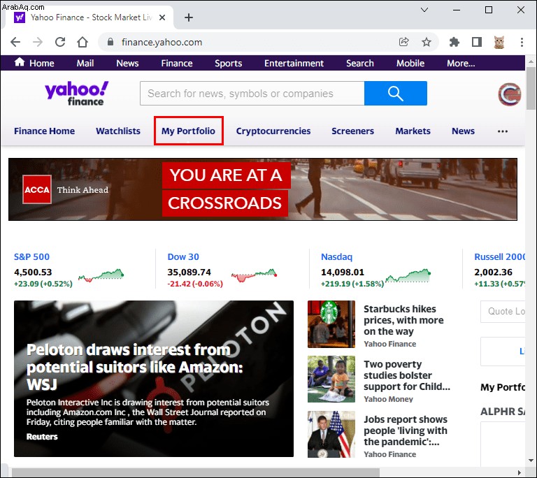The image size is (537, 478).
Task: Click the Jobs report article thumbnail
Action: pos(331,434)
